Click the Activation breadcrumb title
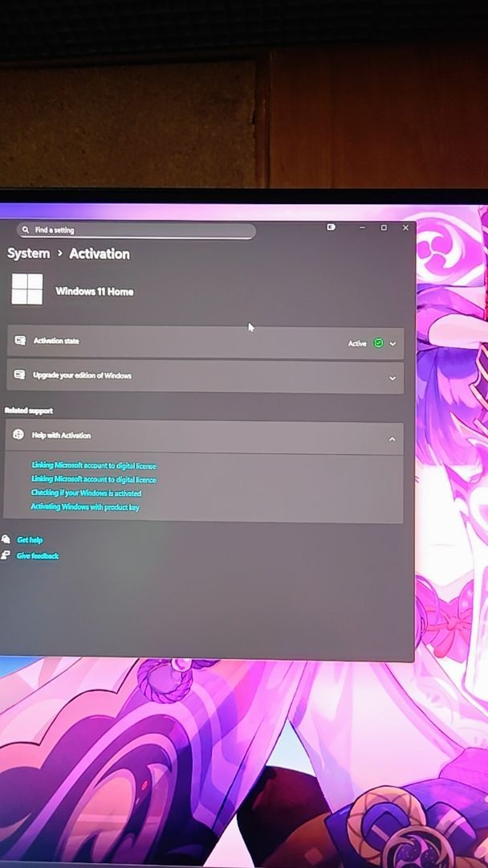The image size is (488, 868). pyautogui.click(x=99, y=253)
